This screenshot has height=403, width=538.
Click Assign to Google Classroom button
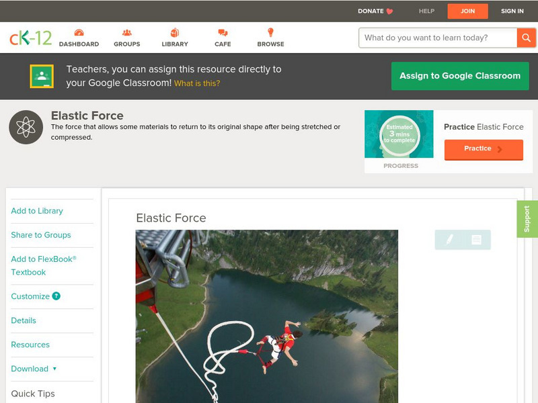(460, 76)
